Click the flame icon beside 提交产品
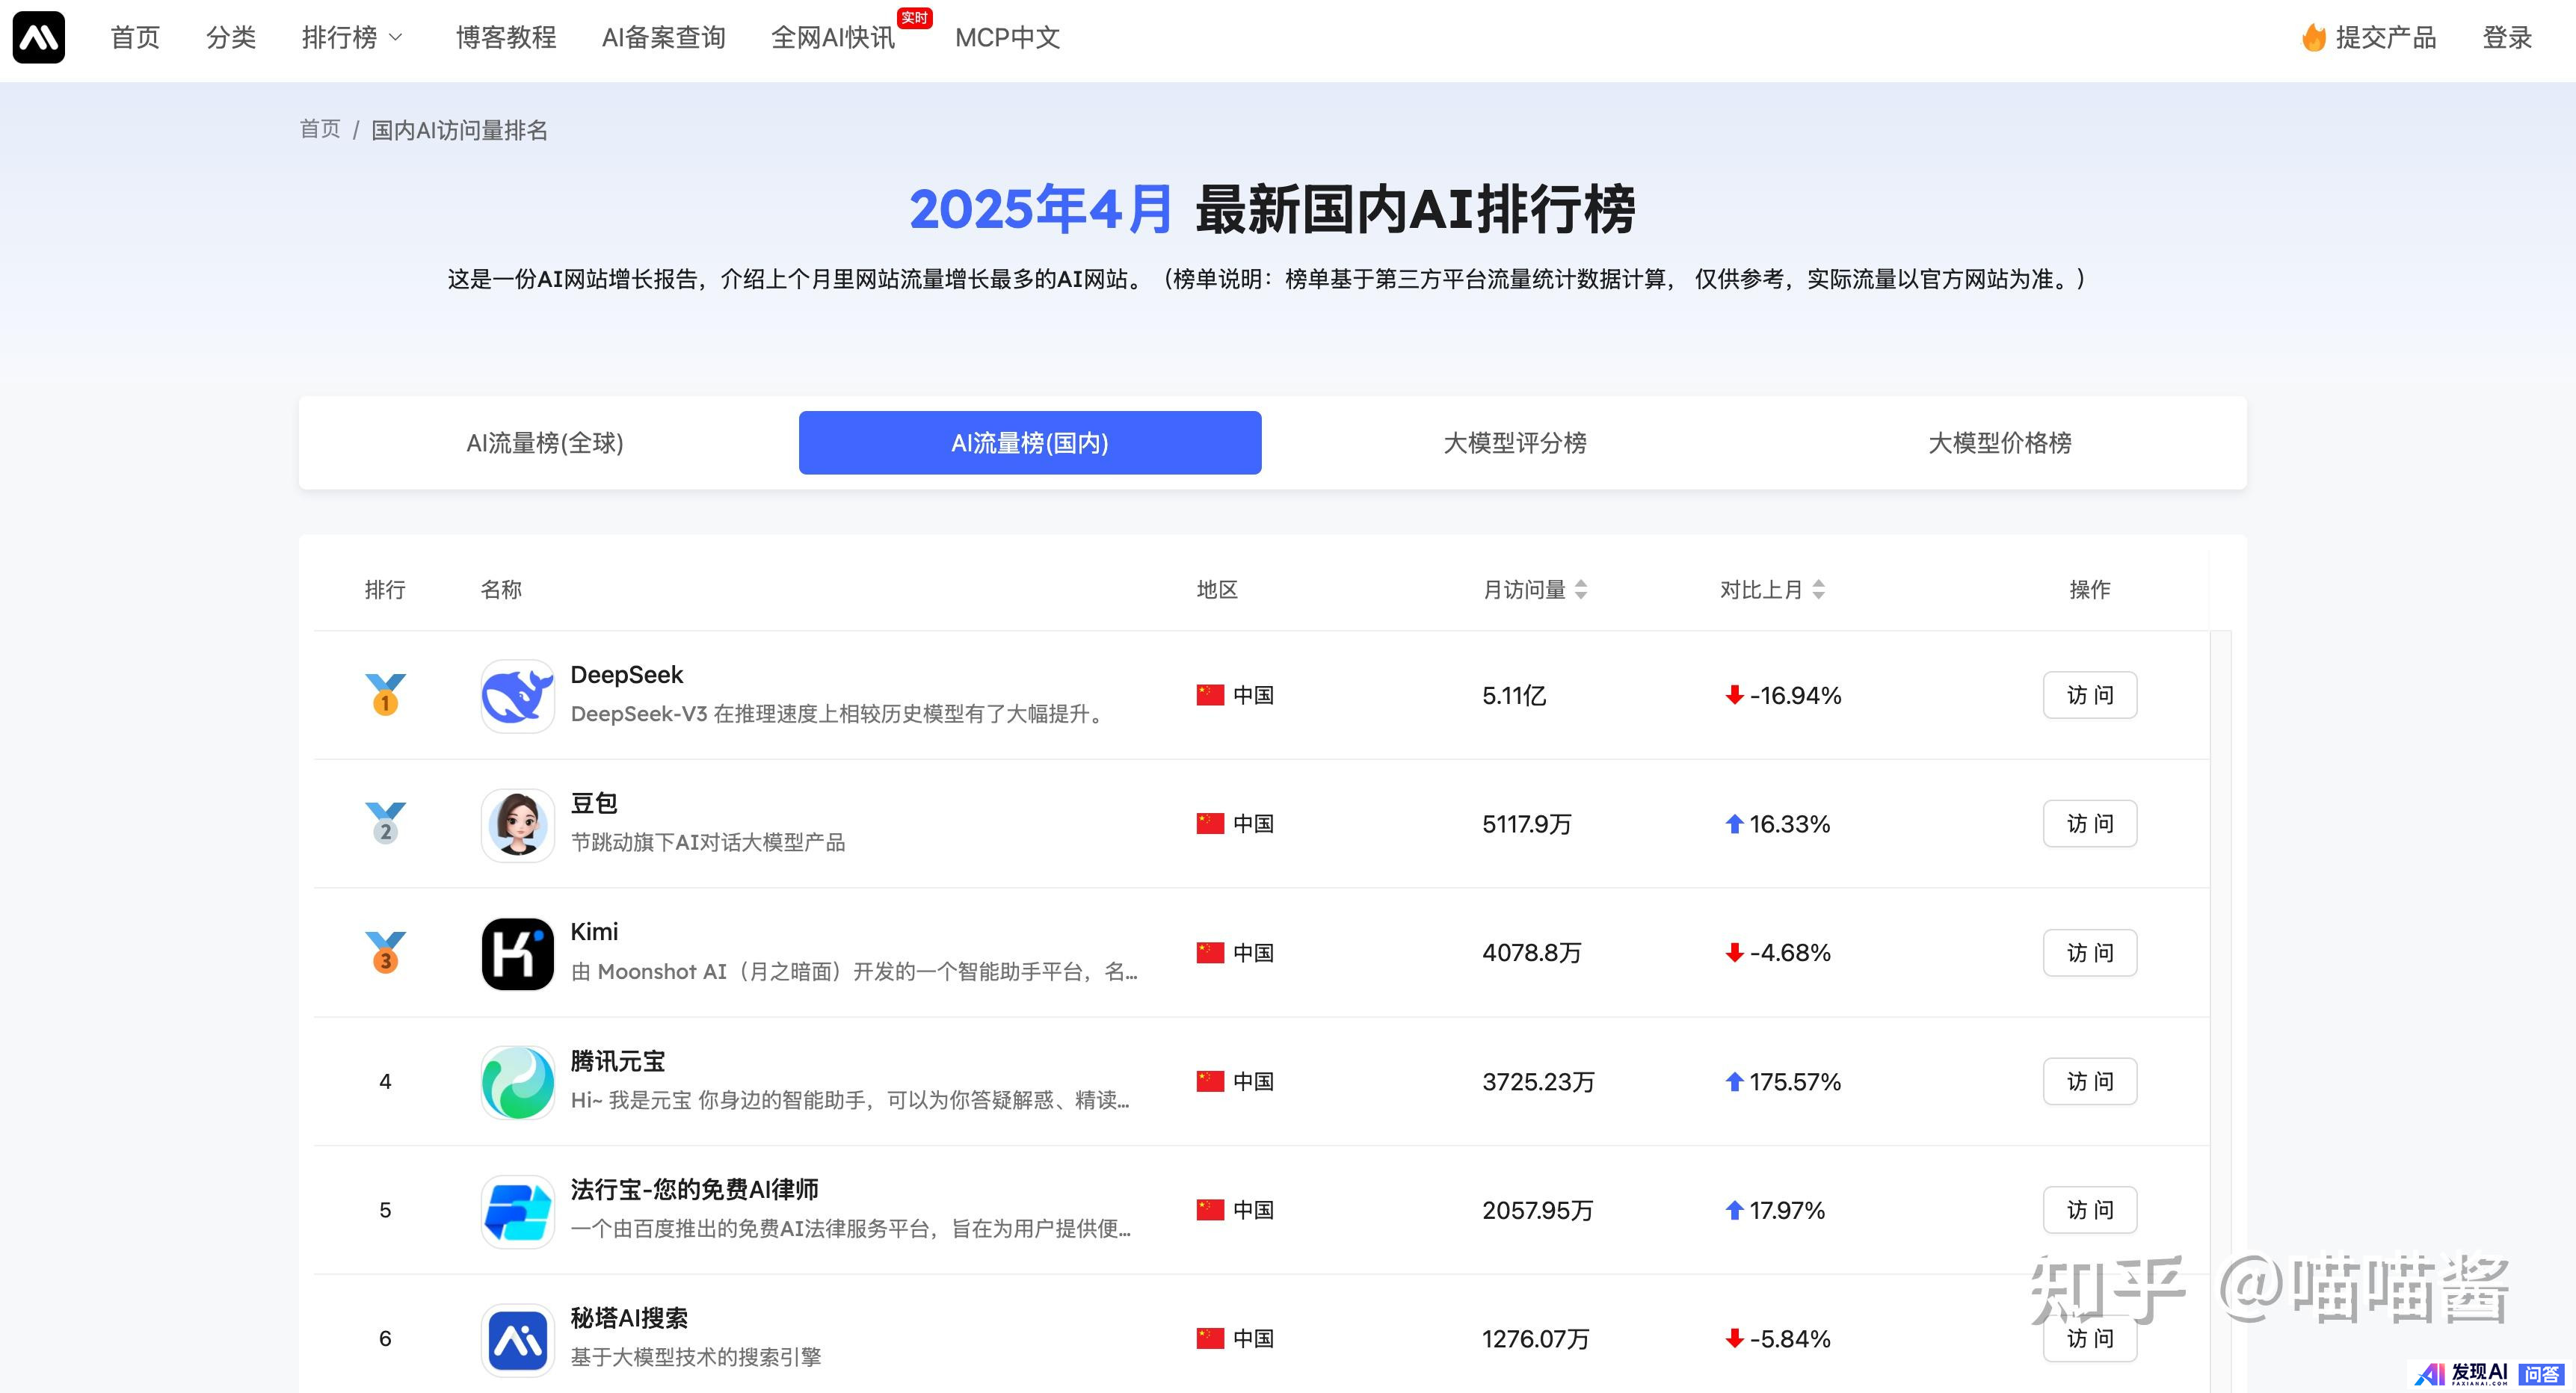The width and height of the screenshot is (2576, 1393). (x=2313, y=38)
